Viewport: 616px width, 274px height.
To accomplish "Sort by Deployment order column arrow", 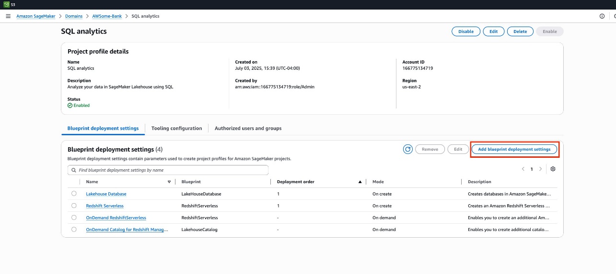I will point(360,182).
